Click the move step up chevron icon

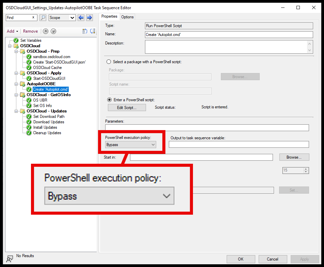coord(46,31)
